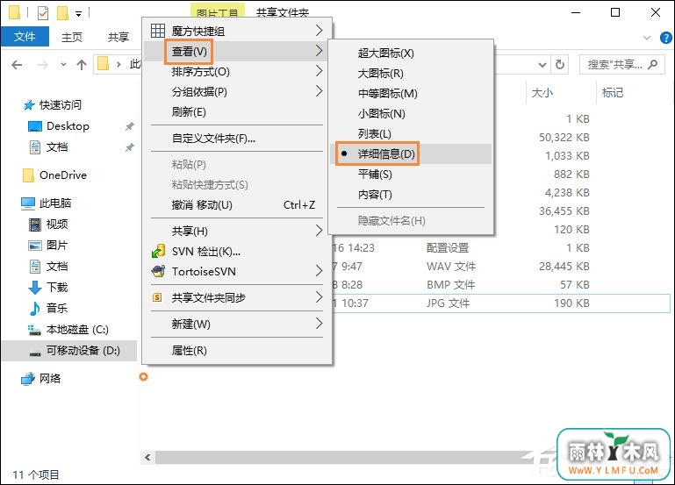
Task: Select the BMP 文件 row of 57 KB
Action: [x=499, y=285]
